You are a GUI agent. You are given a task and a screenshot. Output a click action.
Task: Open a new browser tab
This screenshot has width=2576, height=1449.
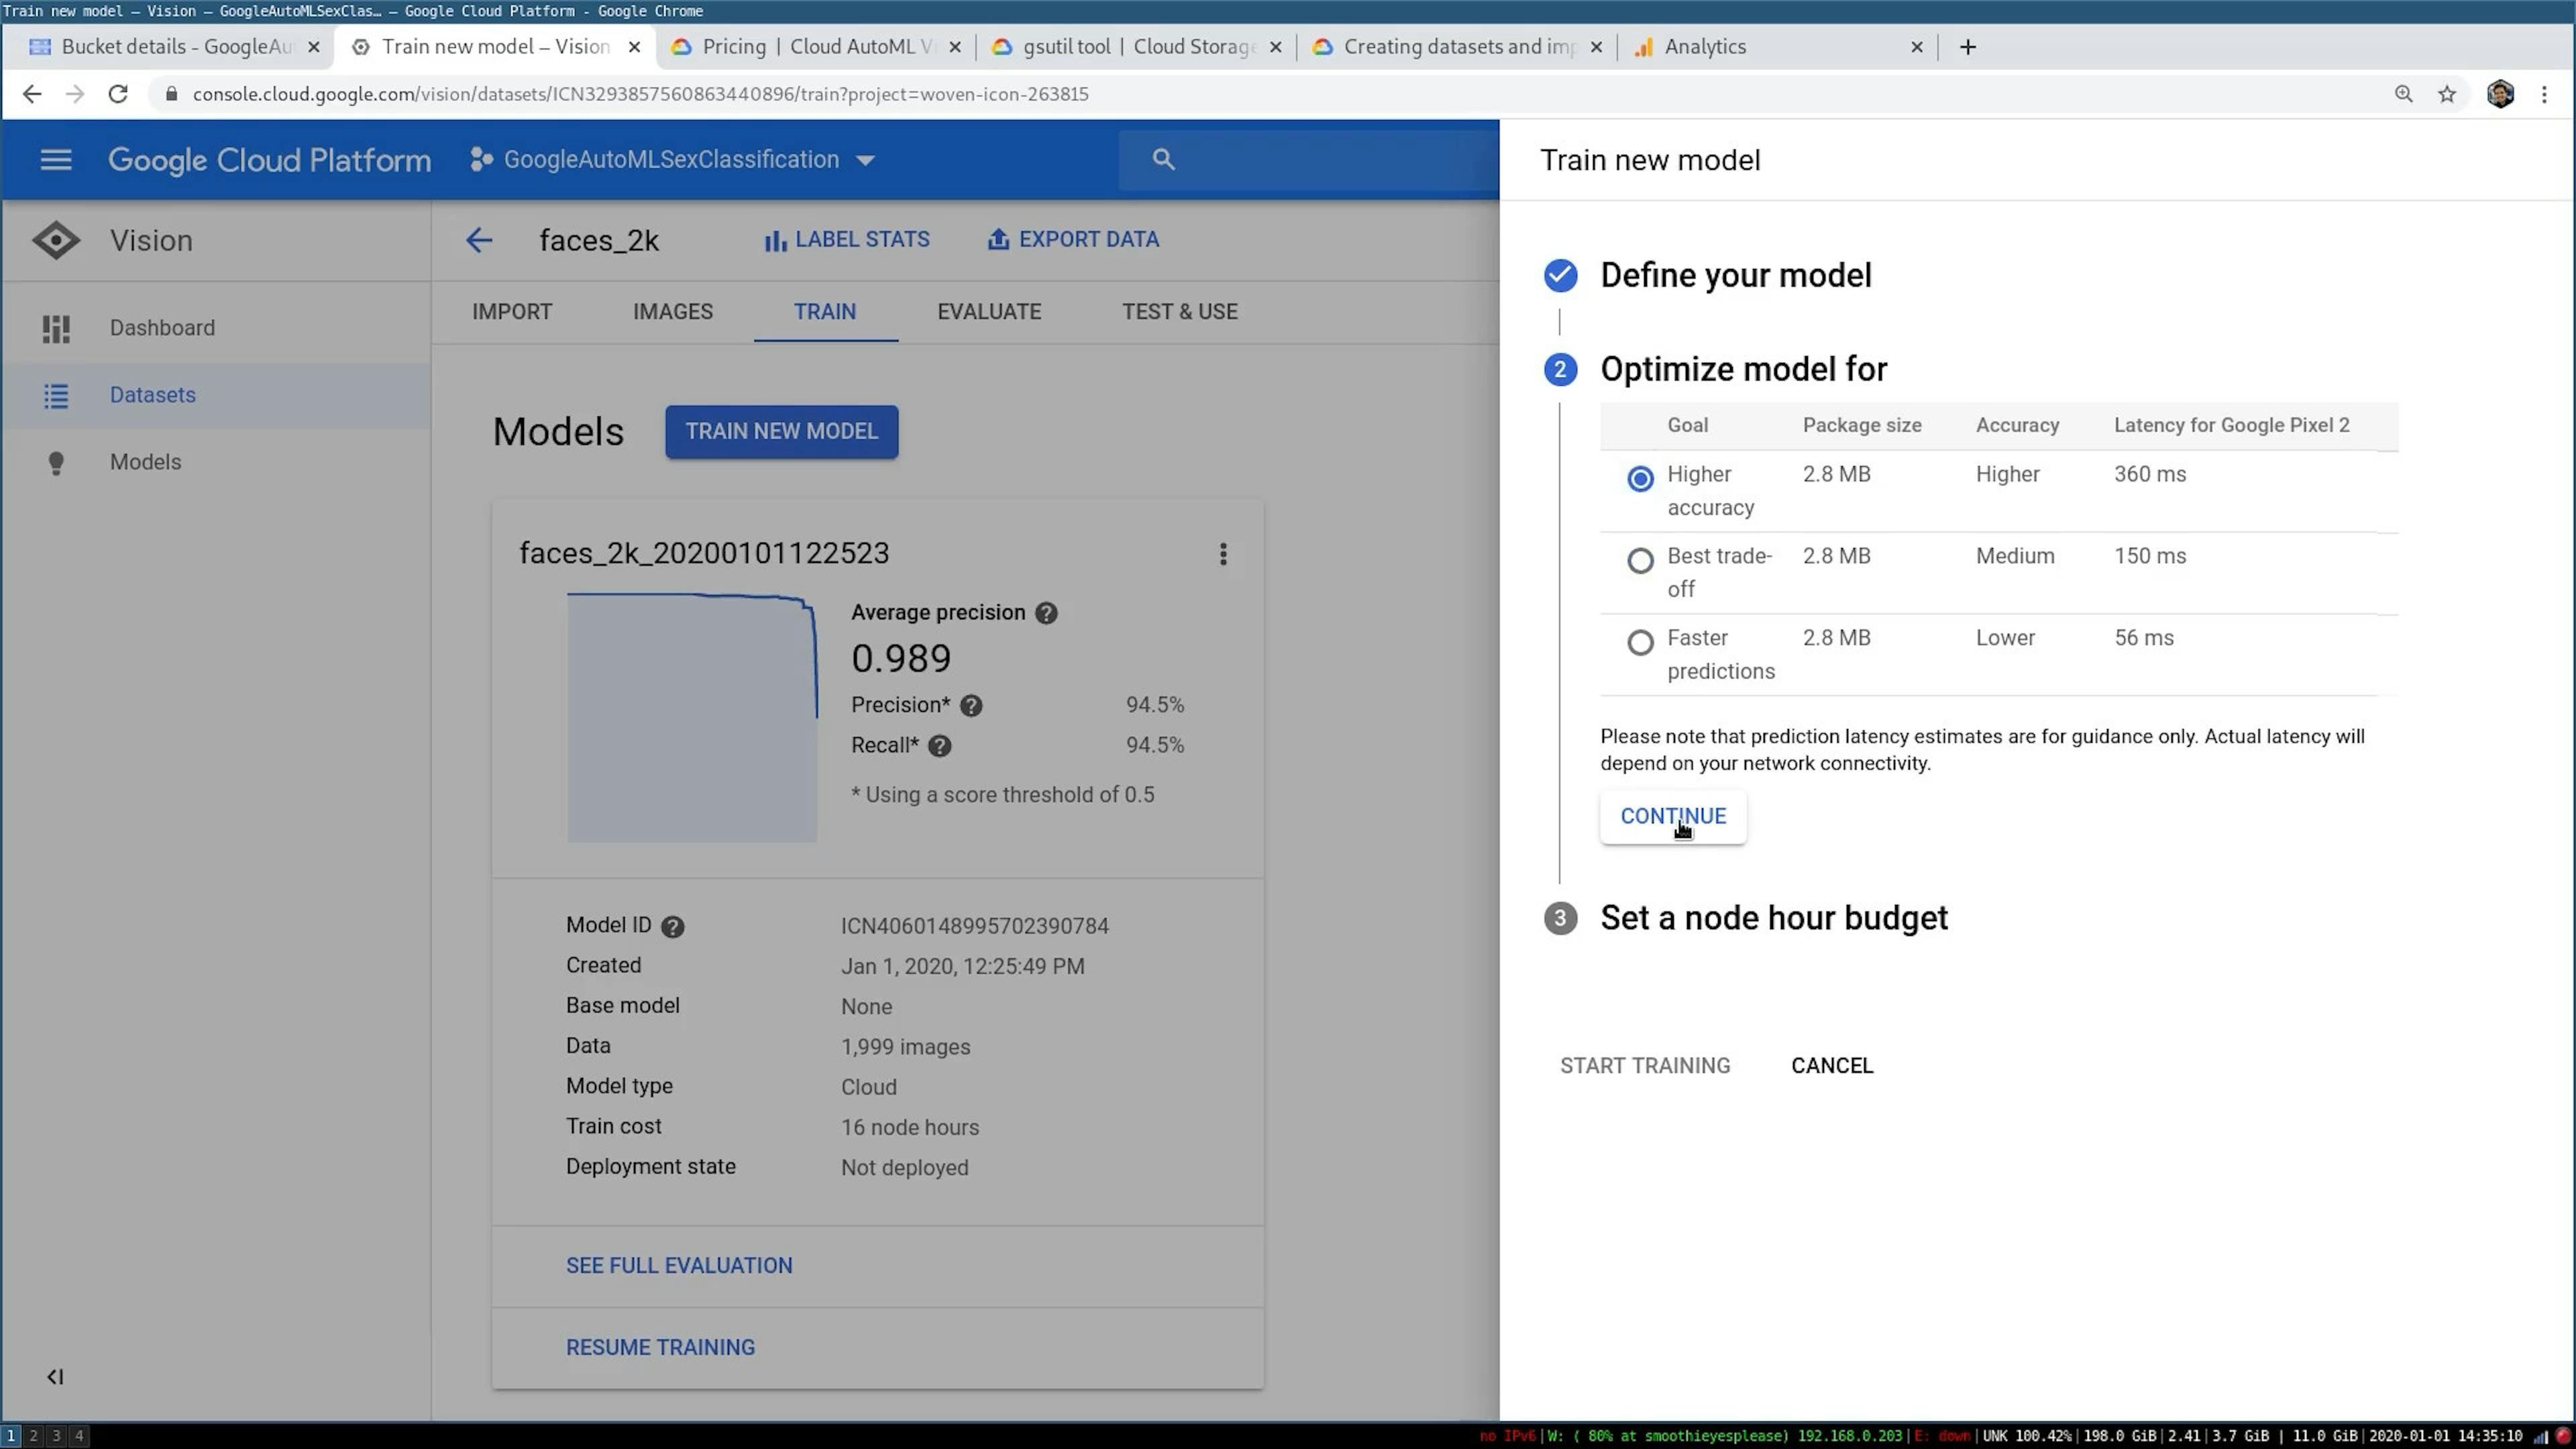(1967, 47)
